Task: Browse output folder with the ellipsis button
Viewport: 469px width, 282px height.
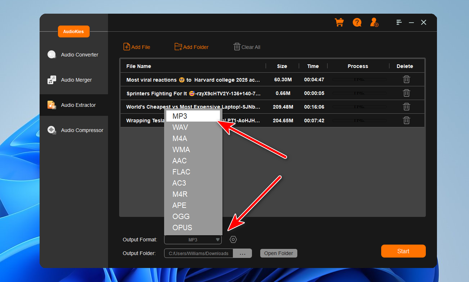Action: click(x=242, y=254)
